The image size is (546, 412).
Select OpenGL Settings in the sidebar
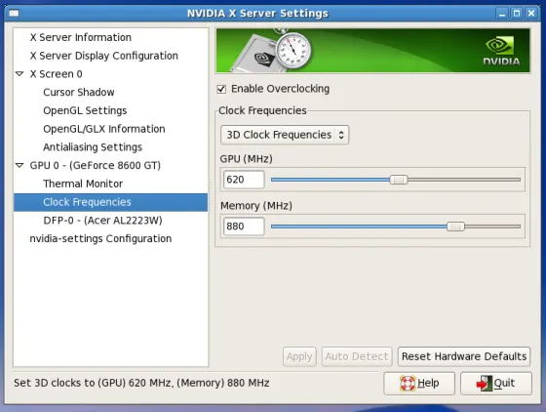click(x=85, y=110)
